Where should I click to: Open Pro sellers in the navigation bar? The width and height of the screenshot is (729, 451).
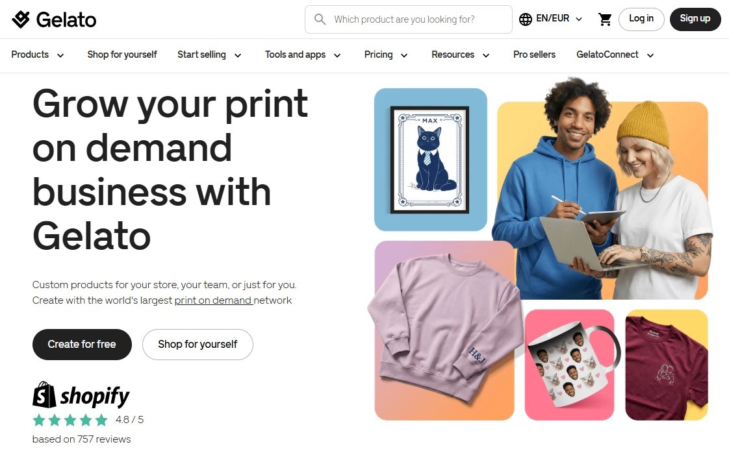[534, 55]
